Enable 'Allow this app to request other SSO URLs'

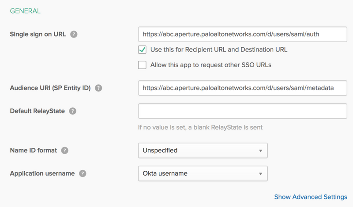click(x=142, y=65)
